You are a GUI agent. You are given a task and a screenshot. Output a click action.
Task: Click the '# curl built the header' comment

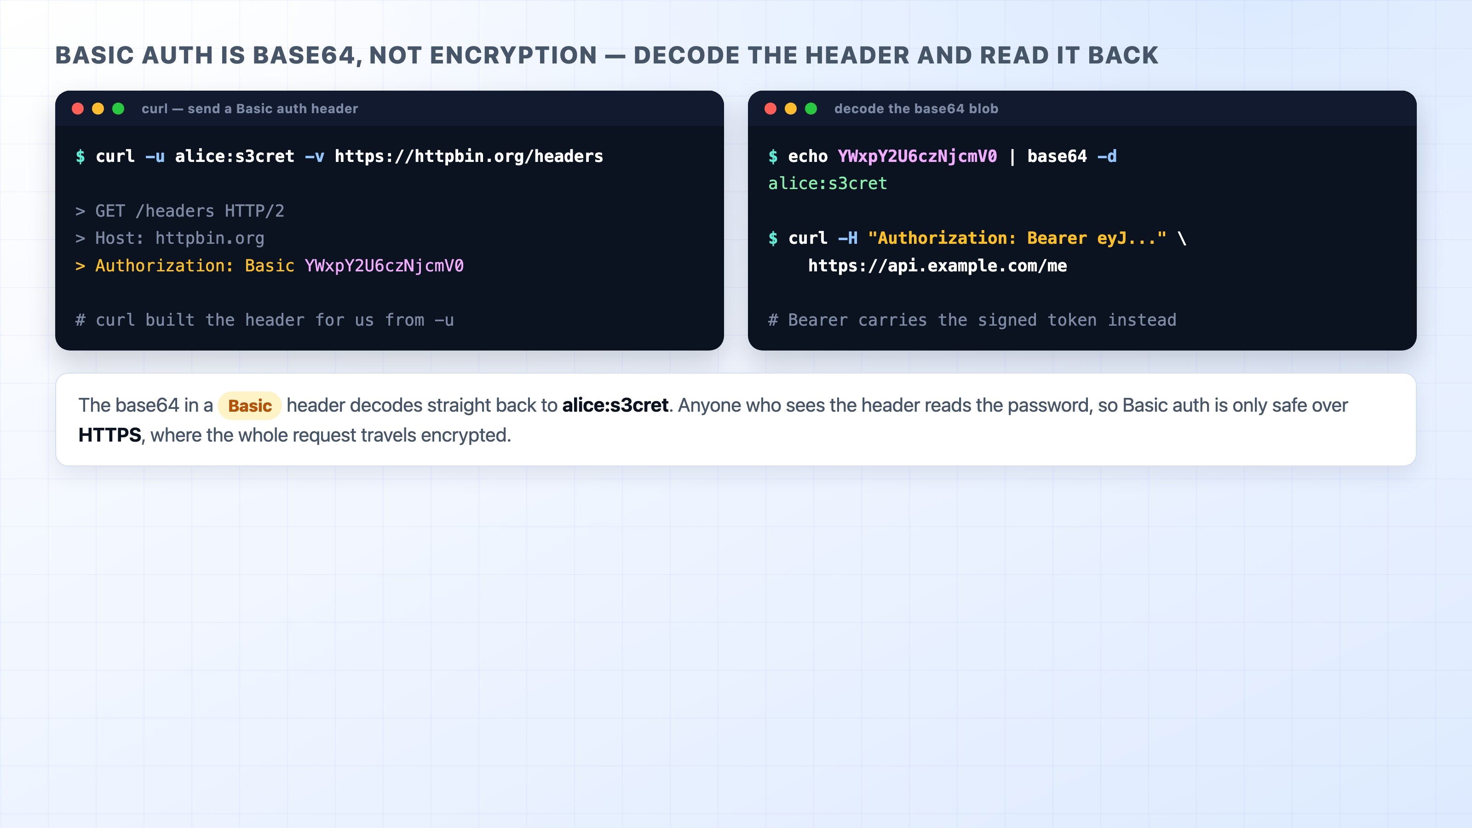(x=264, y=320)
